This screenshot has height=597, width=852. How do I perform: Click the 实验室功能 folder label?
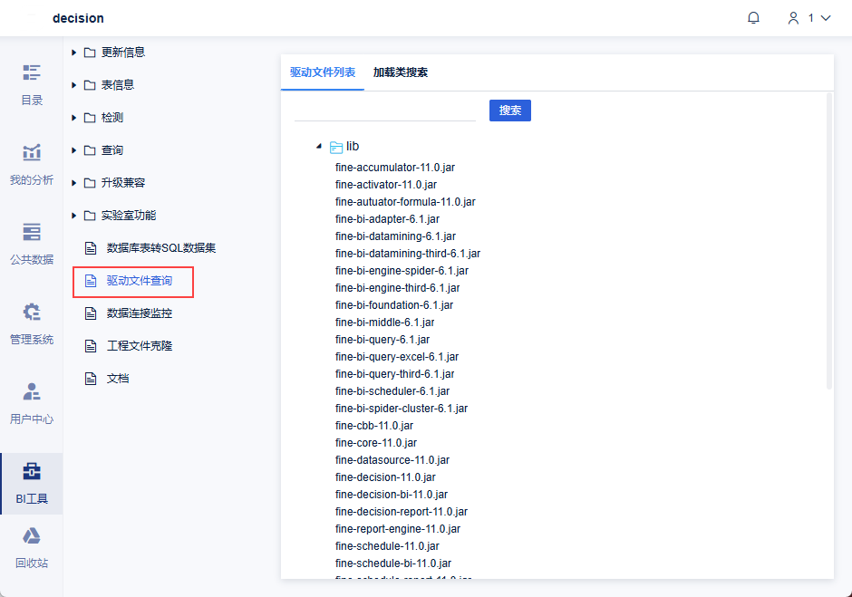tap(128, 215)
